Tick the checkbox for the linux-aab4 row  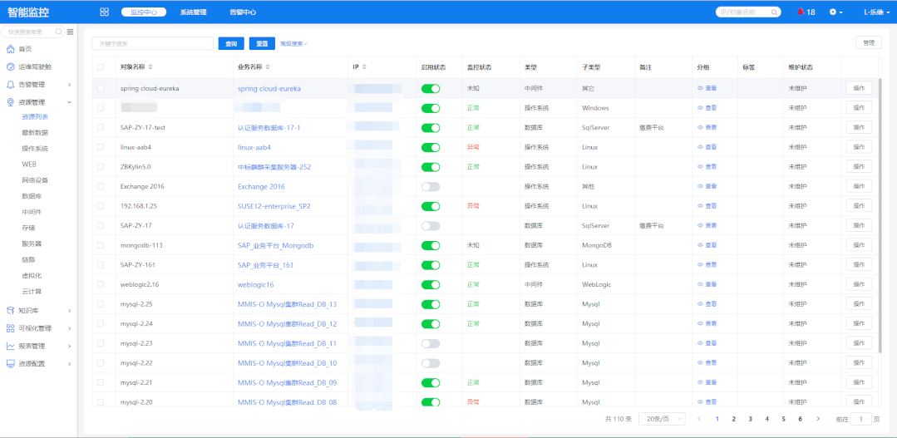101,147
